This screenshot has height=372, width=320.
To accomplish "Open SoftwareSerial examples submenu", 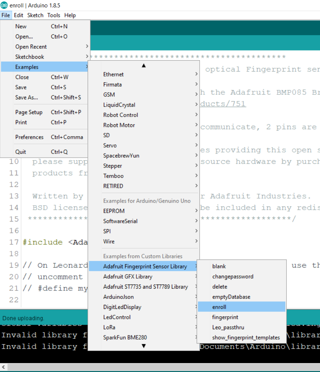I will pos(144,221).
